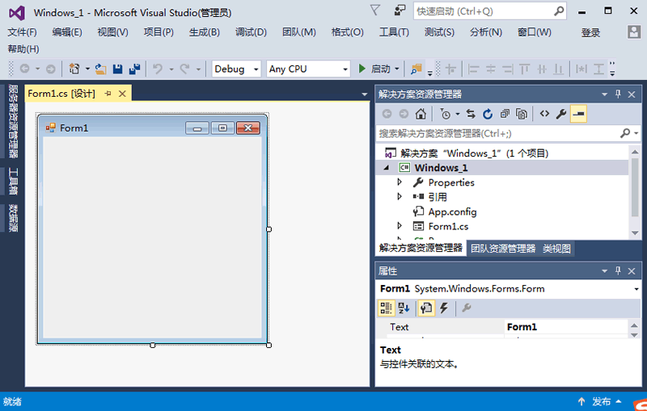Click the 启动 start debugging button

[x=375, y=69]
